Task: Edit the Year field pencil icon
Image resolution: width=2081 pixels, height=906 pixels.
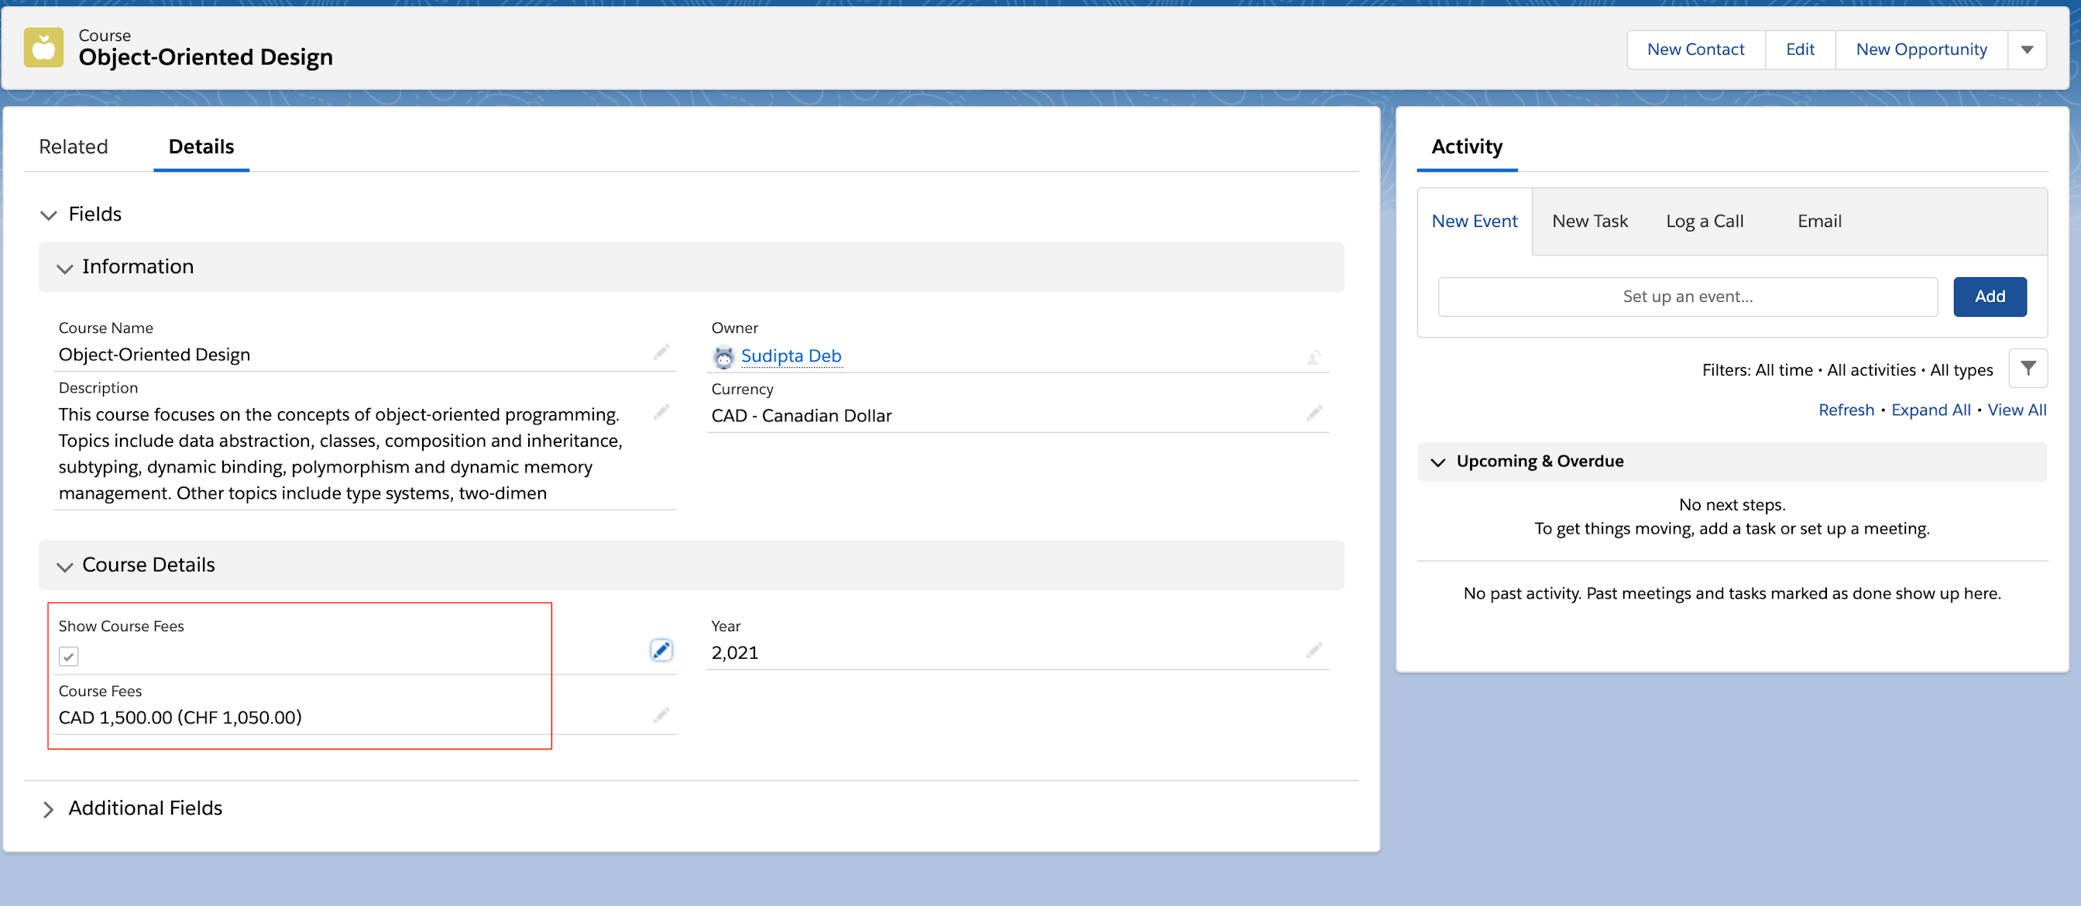Action: point(1314,650)
